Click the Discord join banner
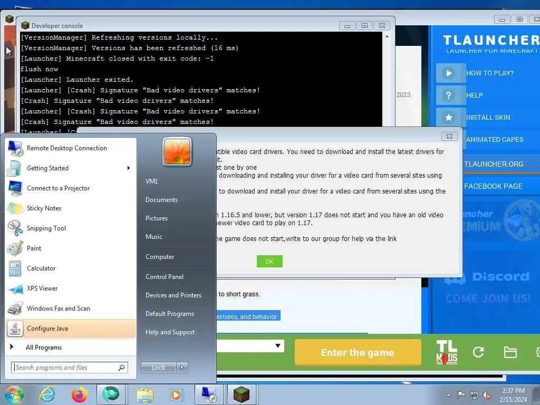The width and height of the screenshot is (540, 405). [x=488, y=287]
